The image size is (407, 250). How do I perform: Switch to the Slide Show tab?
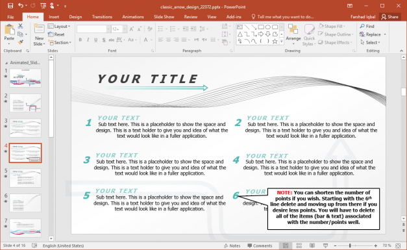[164, 17]
